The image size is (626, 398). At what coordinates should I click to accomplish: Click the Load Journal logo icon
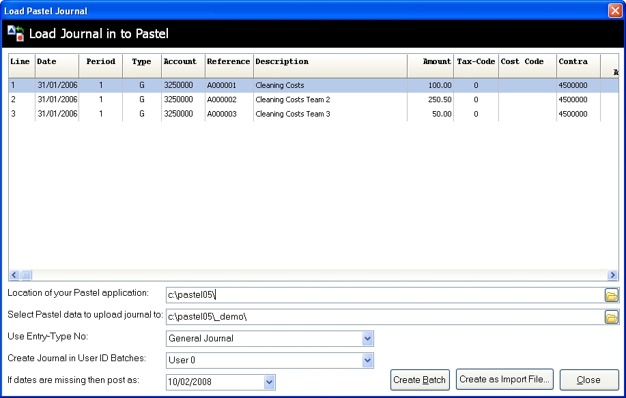16,33
